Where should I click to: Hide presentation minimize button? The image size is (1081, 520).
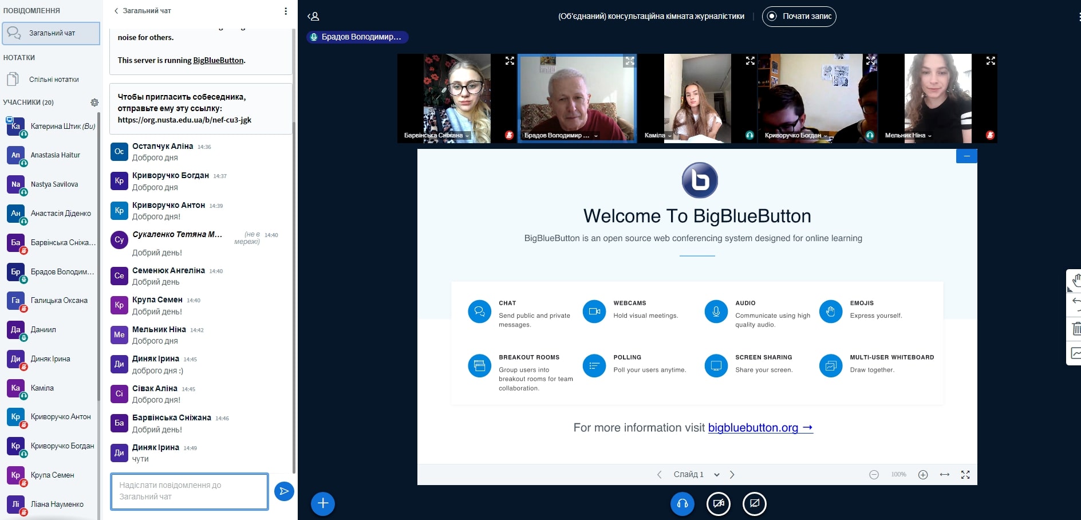pyautogui.click(x=966, y=156)
